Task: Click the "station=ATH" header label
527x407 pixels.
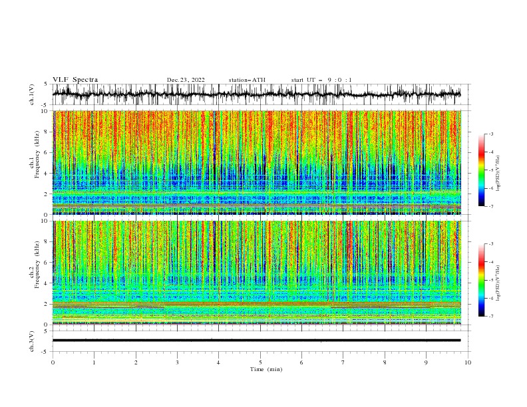Action: pyautogui.click(x=247, y=80)
